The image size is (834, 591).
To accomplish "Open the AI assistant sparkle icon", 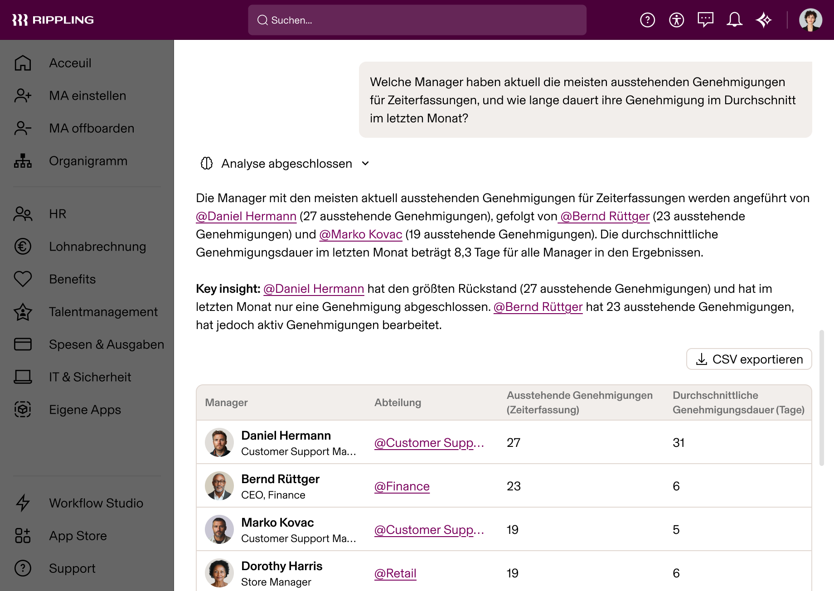I will click(x=764, y=19).
